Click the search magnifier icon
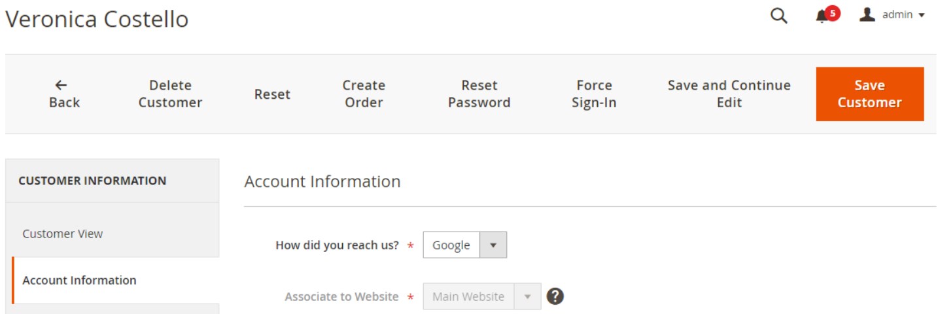938x314 pixels. (x=778, y=16)
